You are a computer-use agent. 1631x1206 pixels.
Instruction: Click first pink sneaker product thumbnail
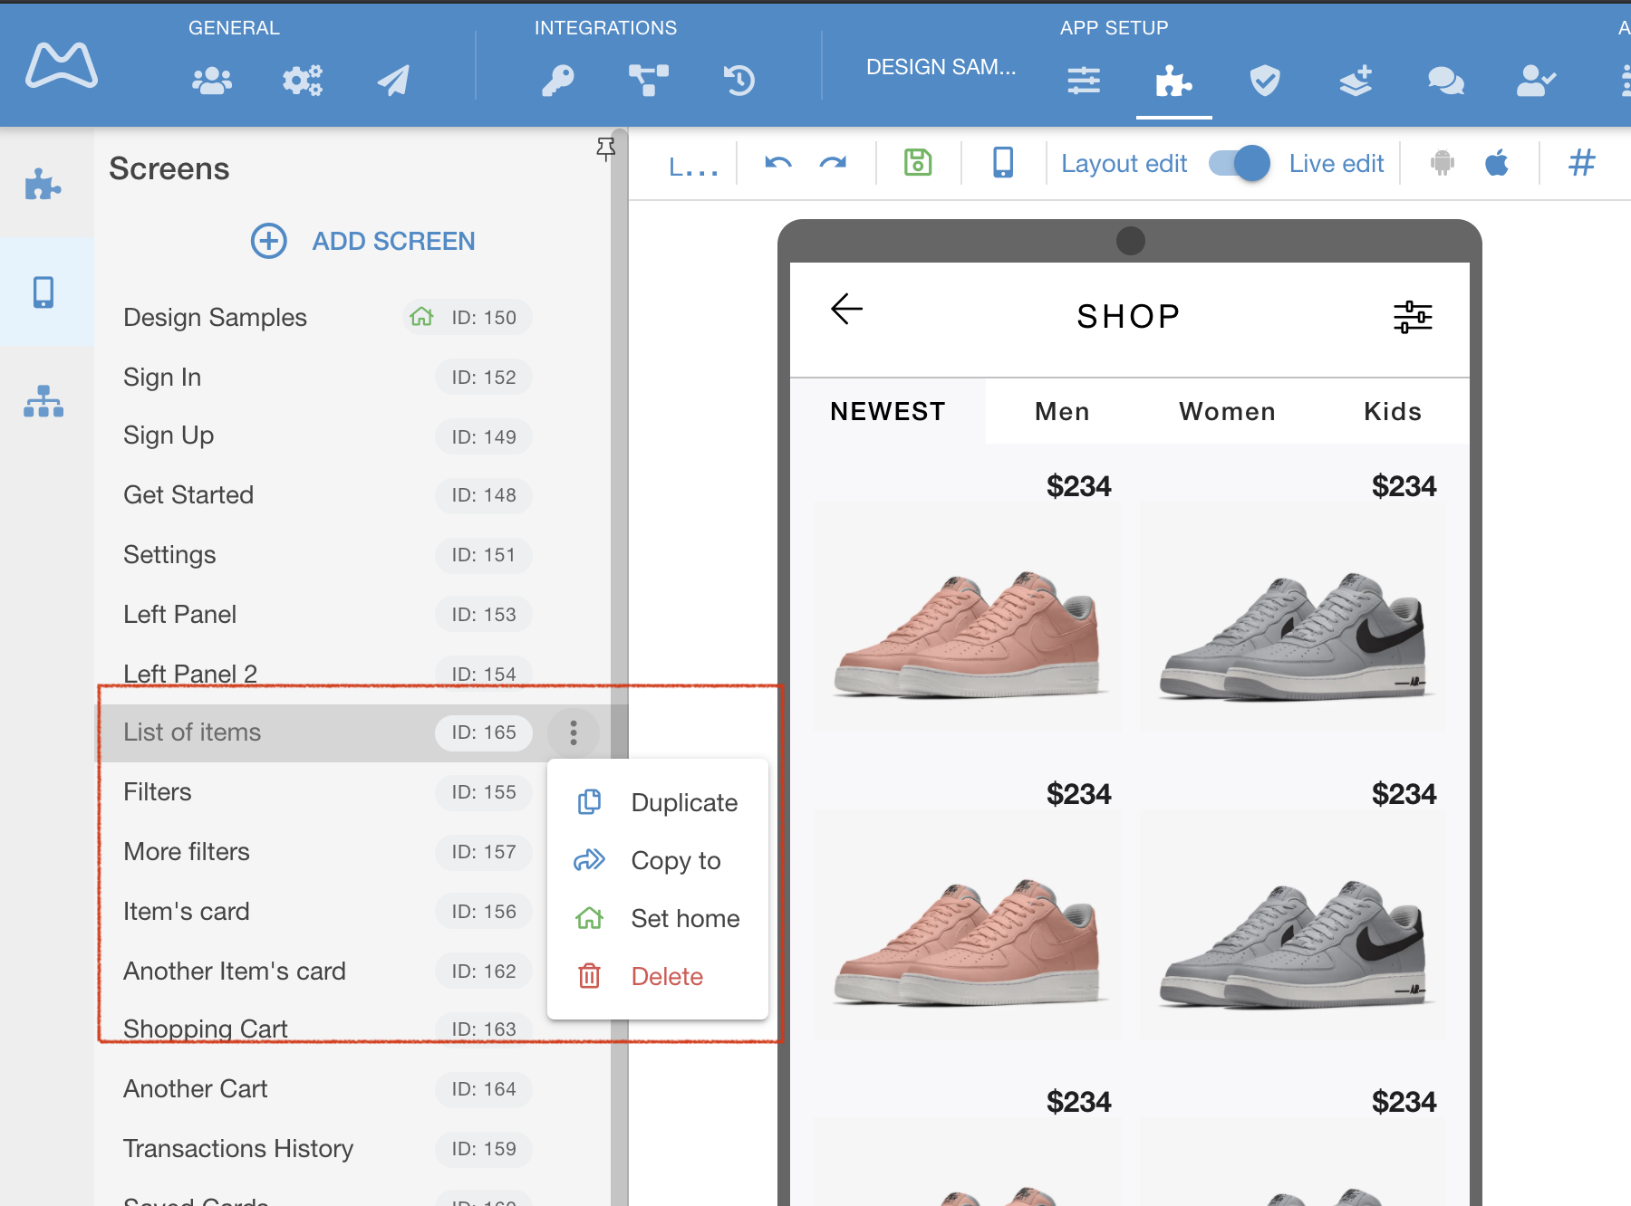click(x=968, y=617)
